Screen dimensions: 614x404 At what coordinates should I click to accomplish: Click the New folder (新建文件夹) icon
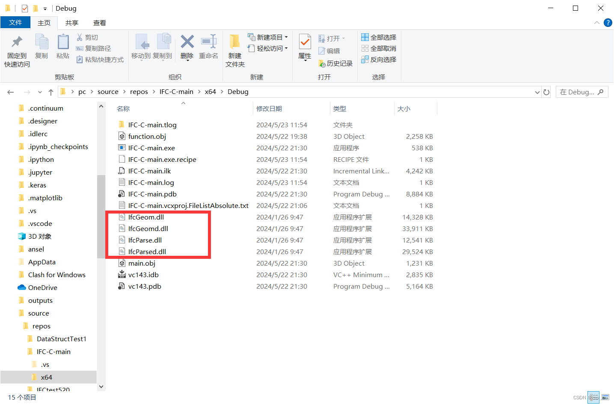click(x=234, y=42)
